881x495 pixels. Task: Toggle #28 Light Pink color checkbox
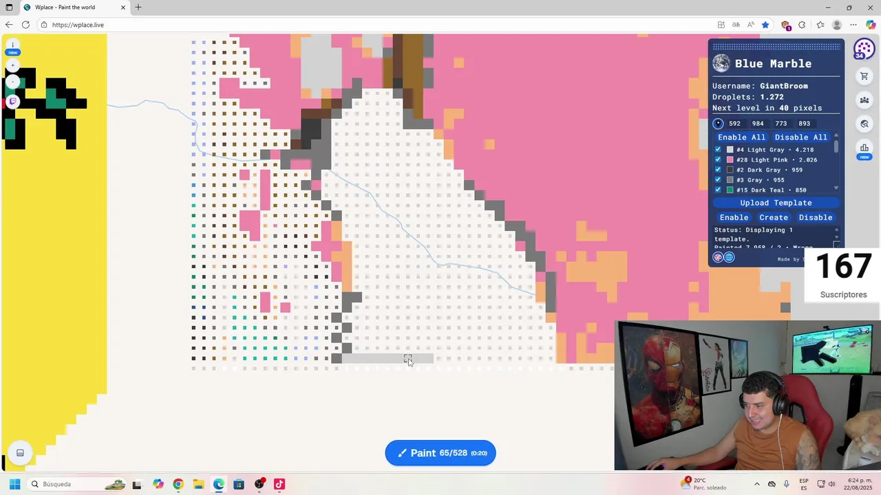[718, 159]
